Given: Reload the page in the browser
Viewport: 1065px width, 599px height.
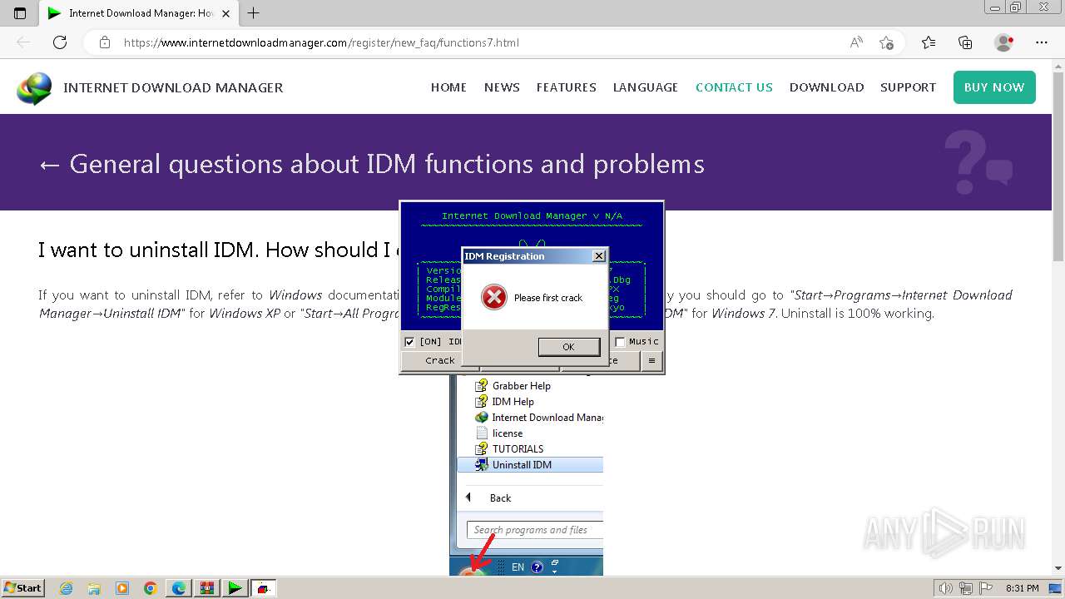Looking at the screenshot, I should pos(60,42).
